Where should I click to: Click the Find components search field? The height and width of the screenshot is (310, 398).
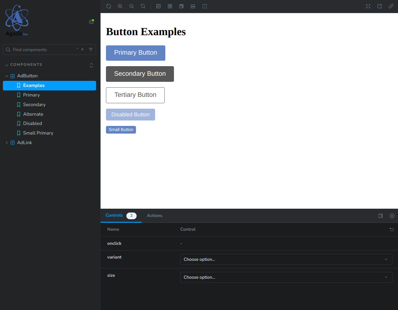pyautogui.click(x=49, y=50)
